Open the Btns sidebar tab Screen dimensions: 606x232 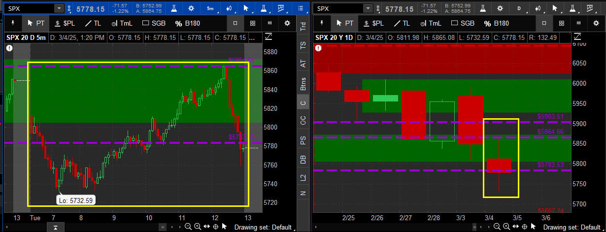pos(303,84)
